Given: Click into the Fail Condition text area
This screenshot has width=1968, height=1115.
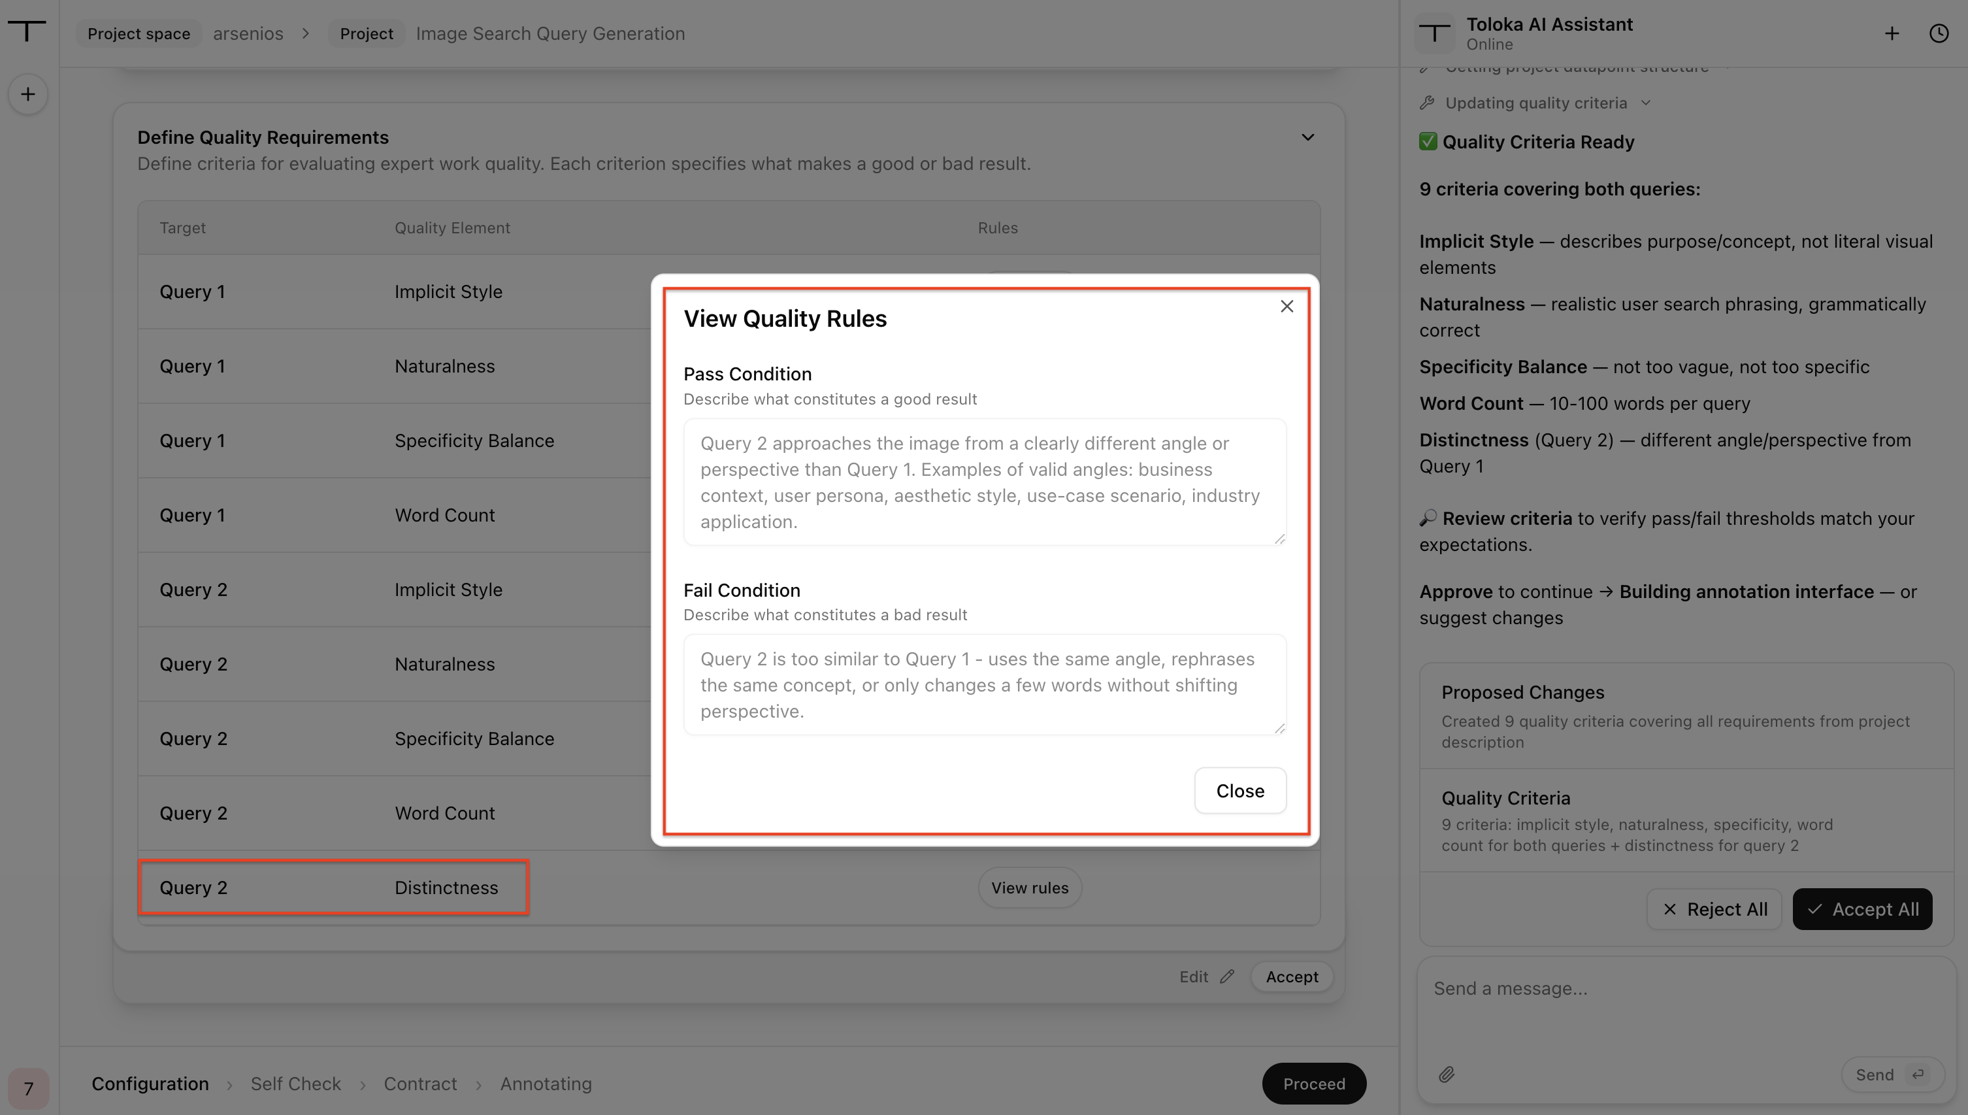Looking at the screenshot, I should pyautogui.click(x=985, y=685).
